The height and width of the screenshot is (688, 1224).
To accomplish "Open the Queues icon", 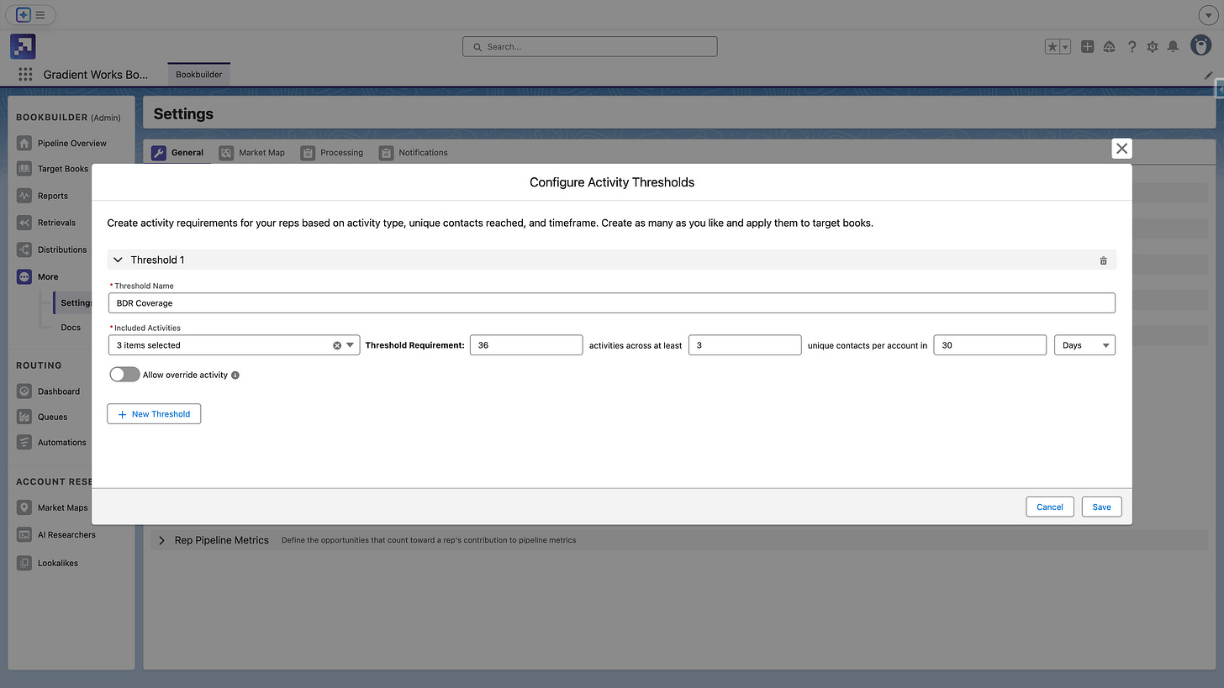I will tap(24, 417).
